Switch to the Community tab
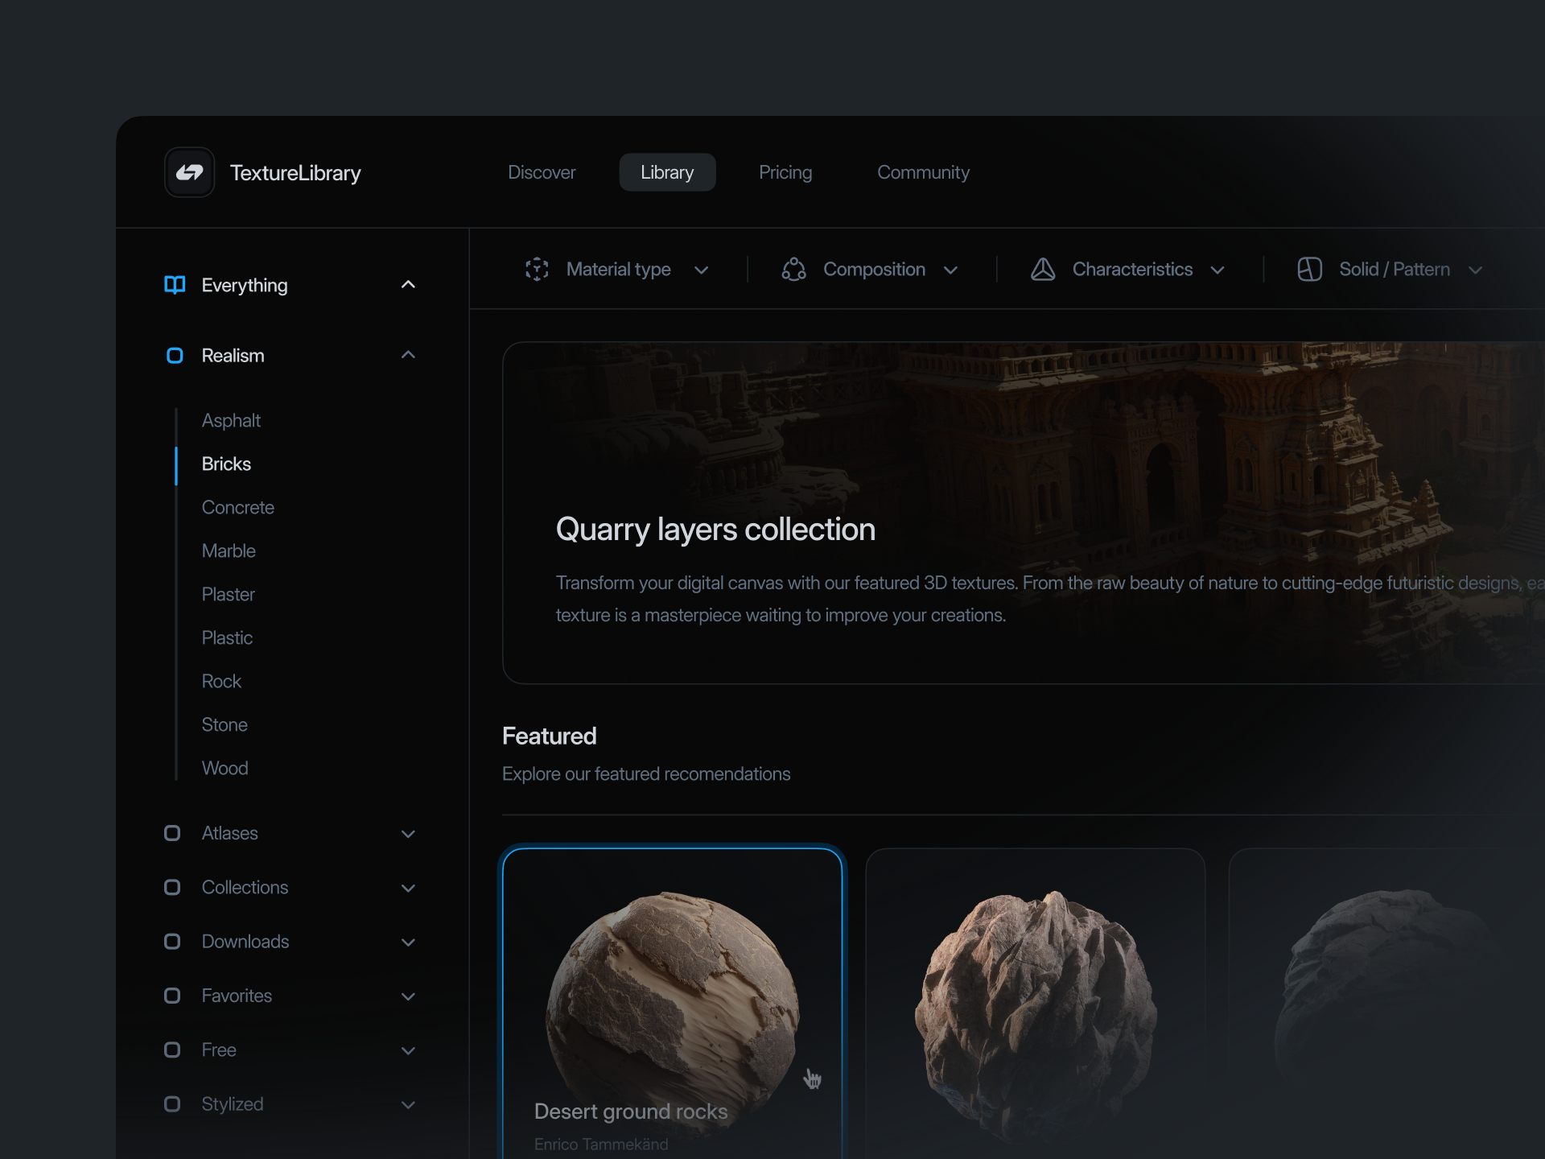This screenshot has height=1159, width=1545. [923, 172]
